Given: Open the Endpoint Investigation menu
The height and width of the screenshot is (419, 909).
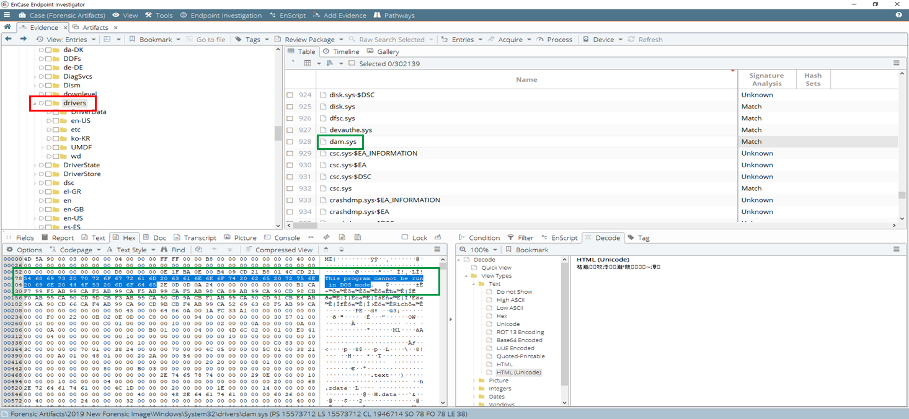Looking at the screenshot, I should 221,15.
